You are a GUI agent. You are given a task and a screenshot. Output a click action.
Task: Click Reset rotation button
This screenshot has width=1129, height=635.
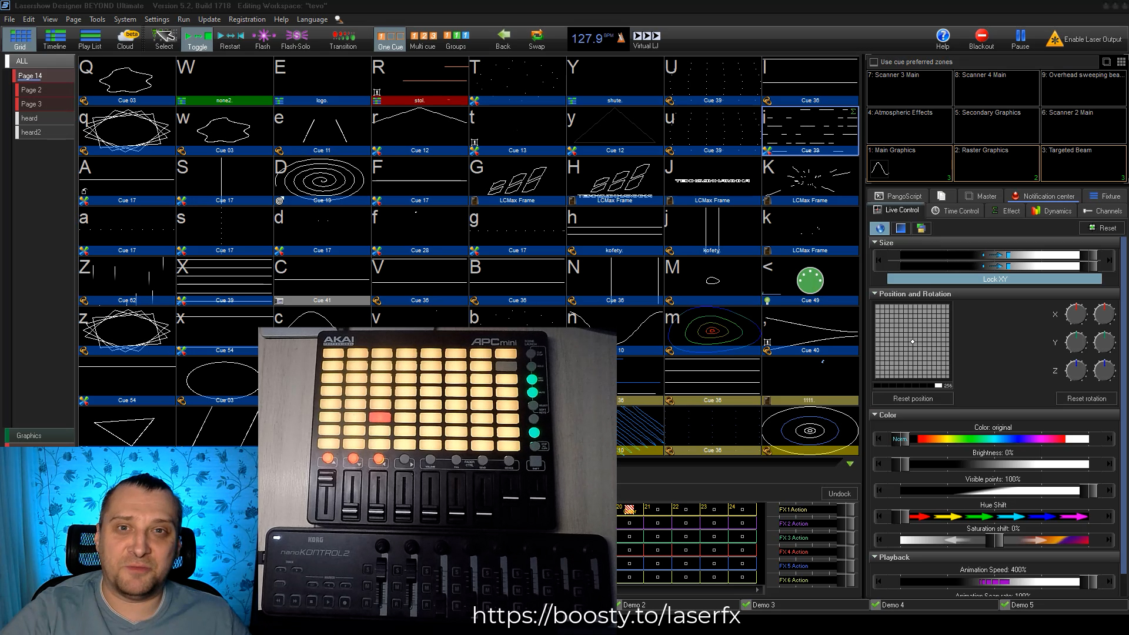(1087, 399)
